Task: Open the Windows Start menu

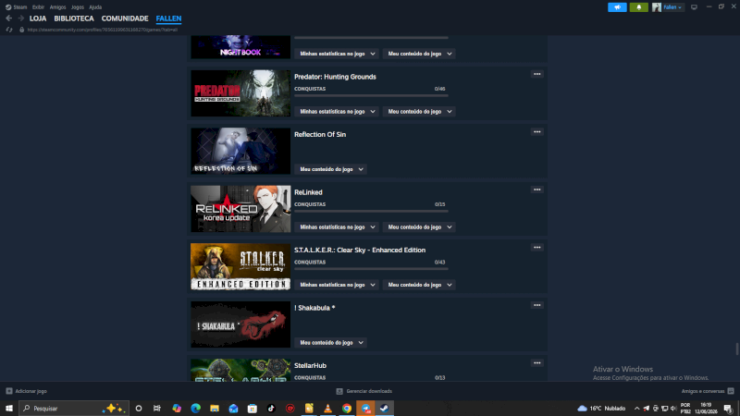Action: pos(9,409)
